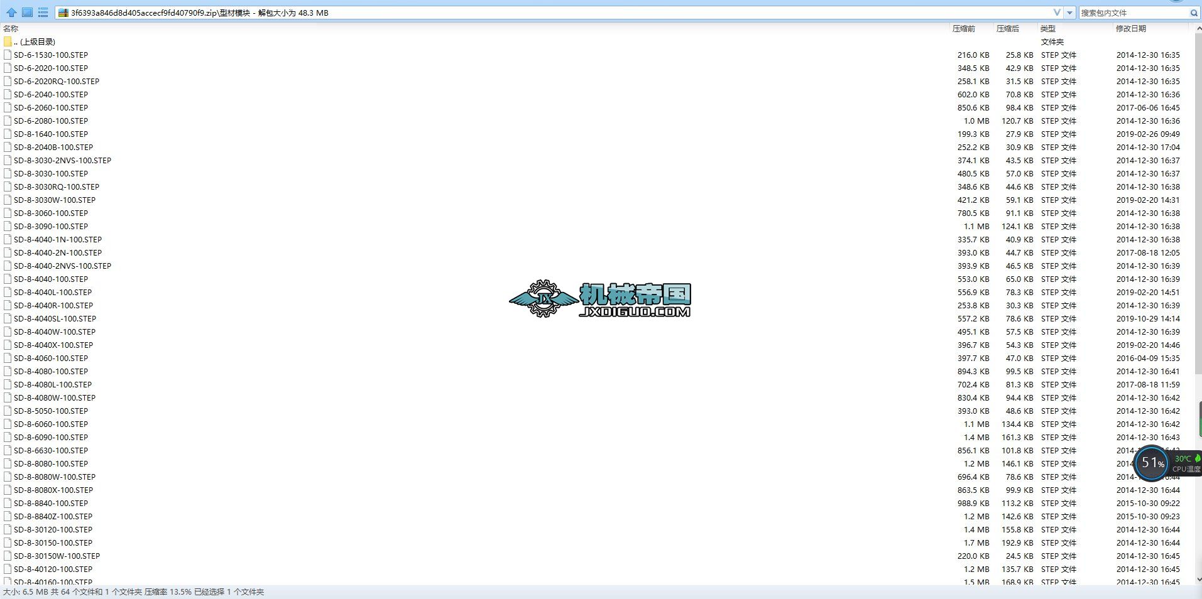Select file SD-8-8080X-100.STEP

click(x=53, y=490)
